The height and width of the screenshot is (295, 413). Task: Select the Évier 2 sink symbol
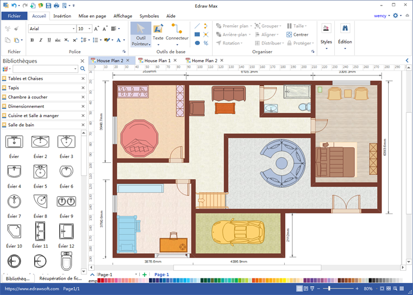coord(40,143)
